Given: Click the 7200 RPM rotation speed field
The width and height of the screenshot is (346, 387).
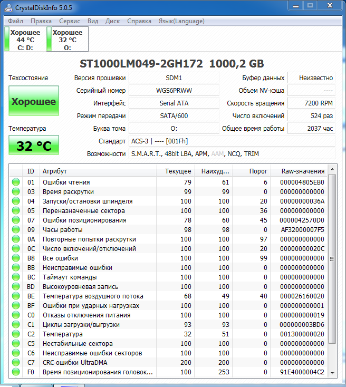Looking at the screenshot, I should click(x=311, y=103).
